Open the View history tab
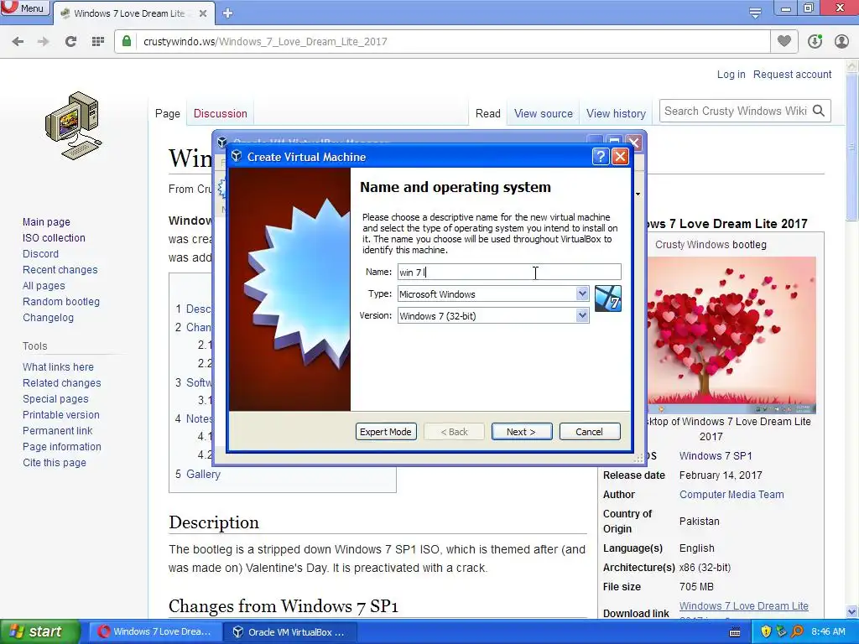 616,113
